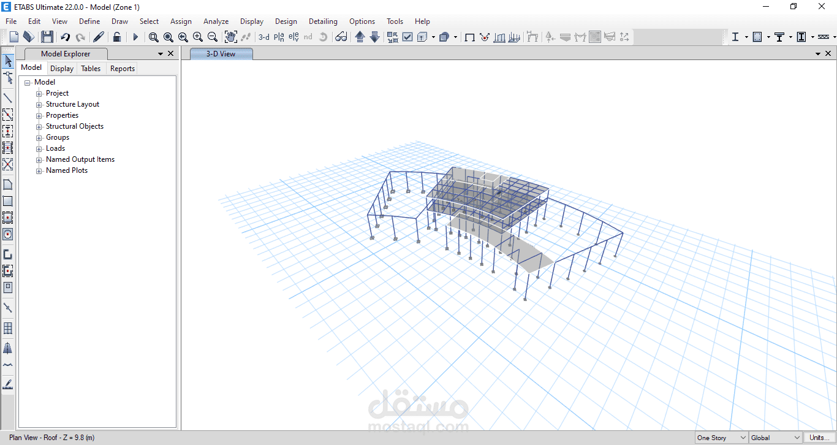Open the Options menu
Screen dimensions: 837x445
pyautogui.click(x=362, y=21)
